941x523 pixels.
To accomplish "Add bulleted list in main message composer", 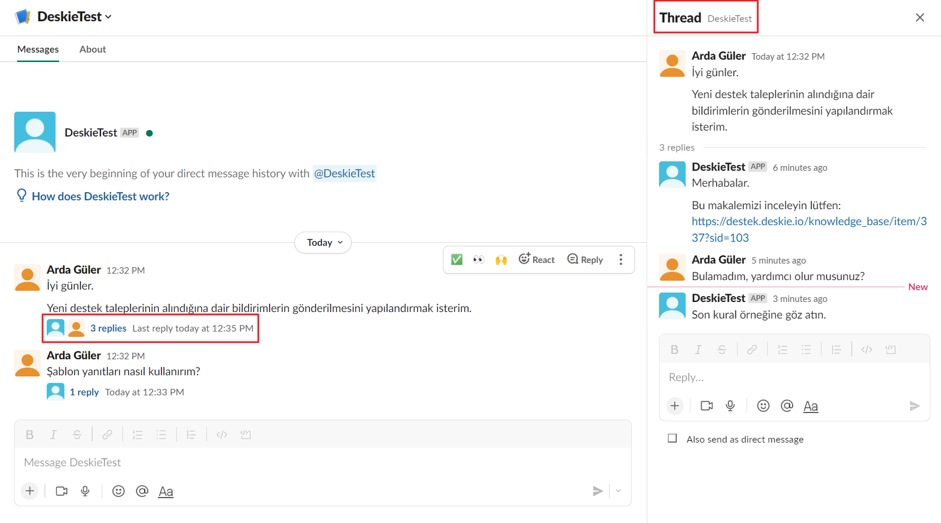I will click(161, 435).
